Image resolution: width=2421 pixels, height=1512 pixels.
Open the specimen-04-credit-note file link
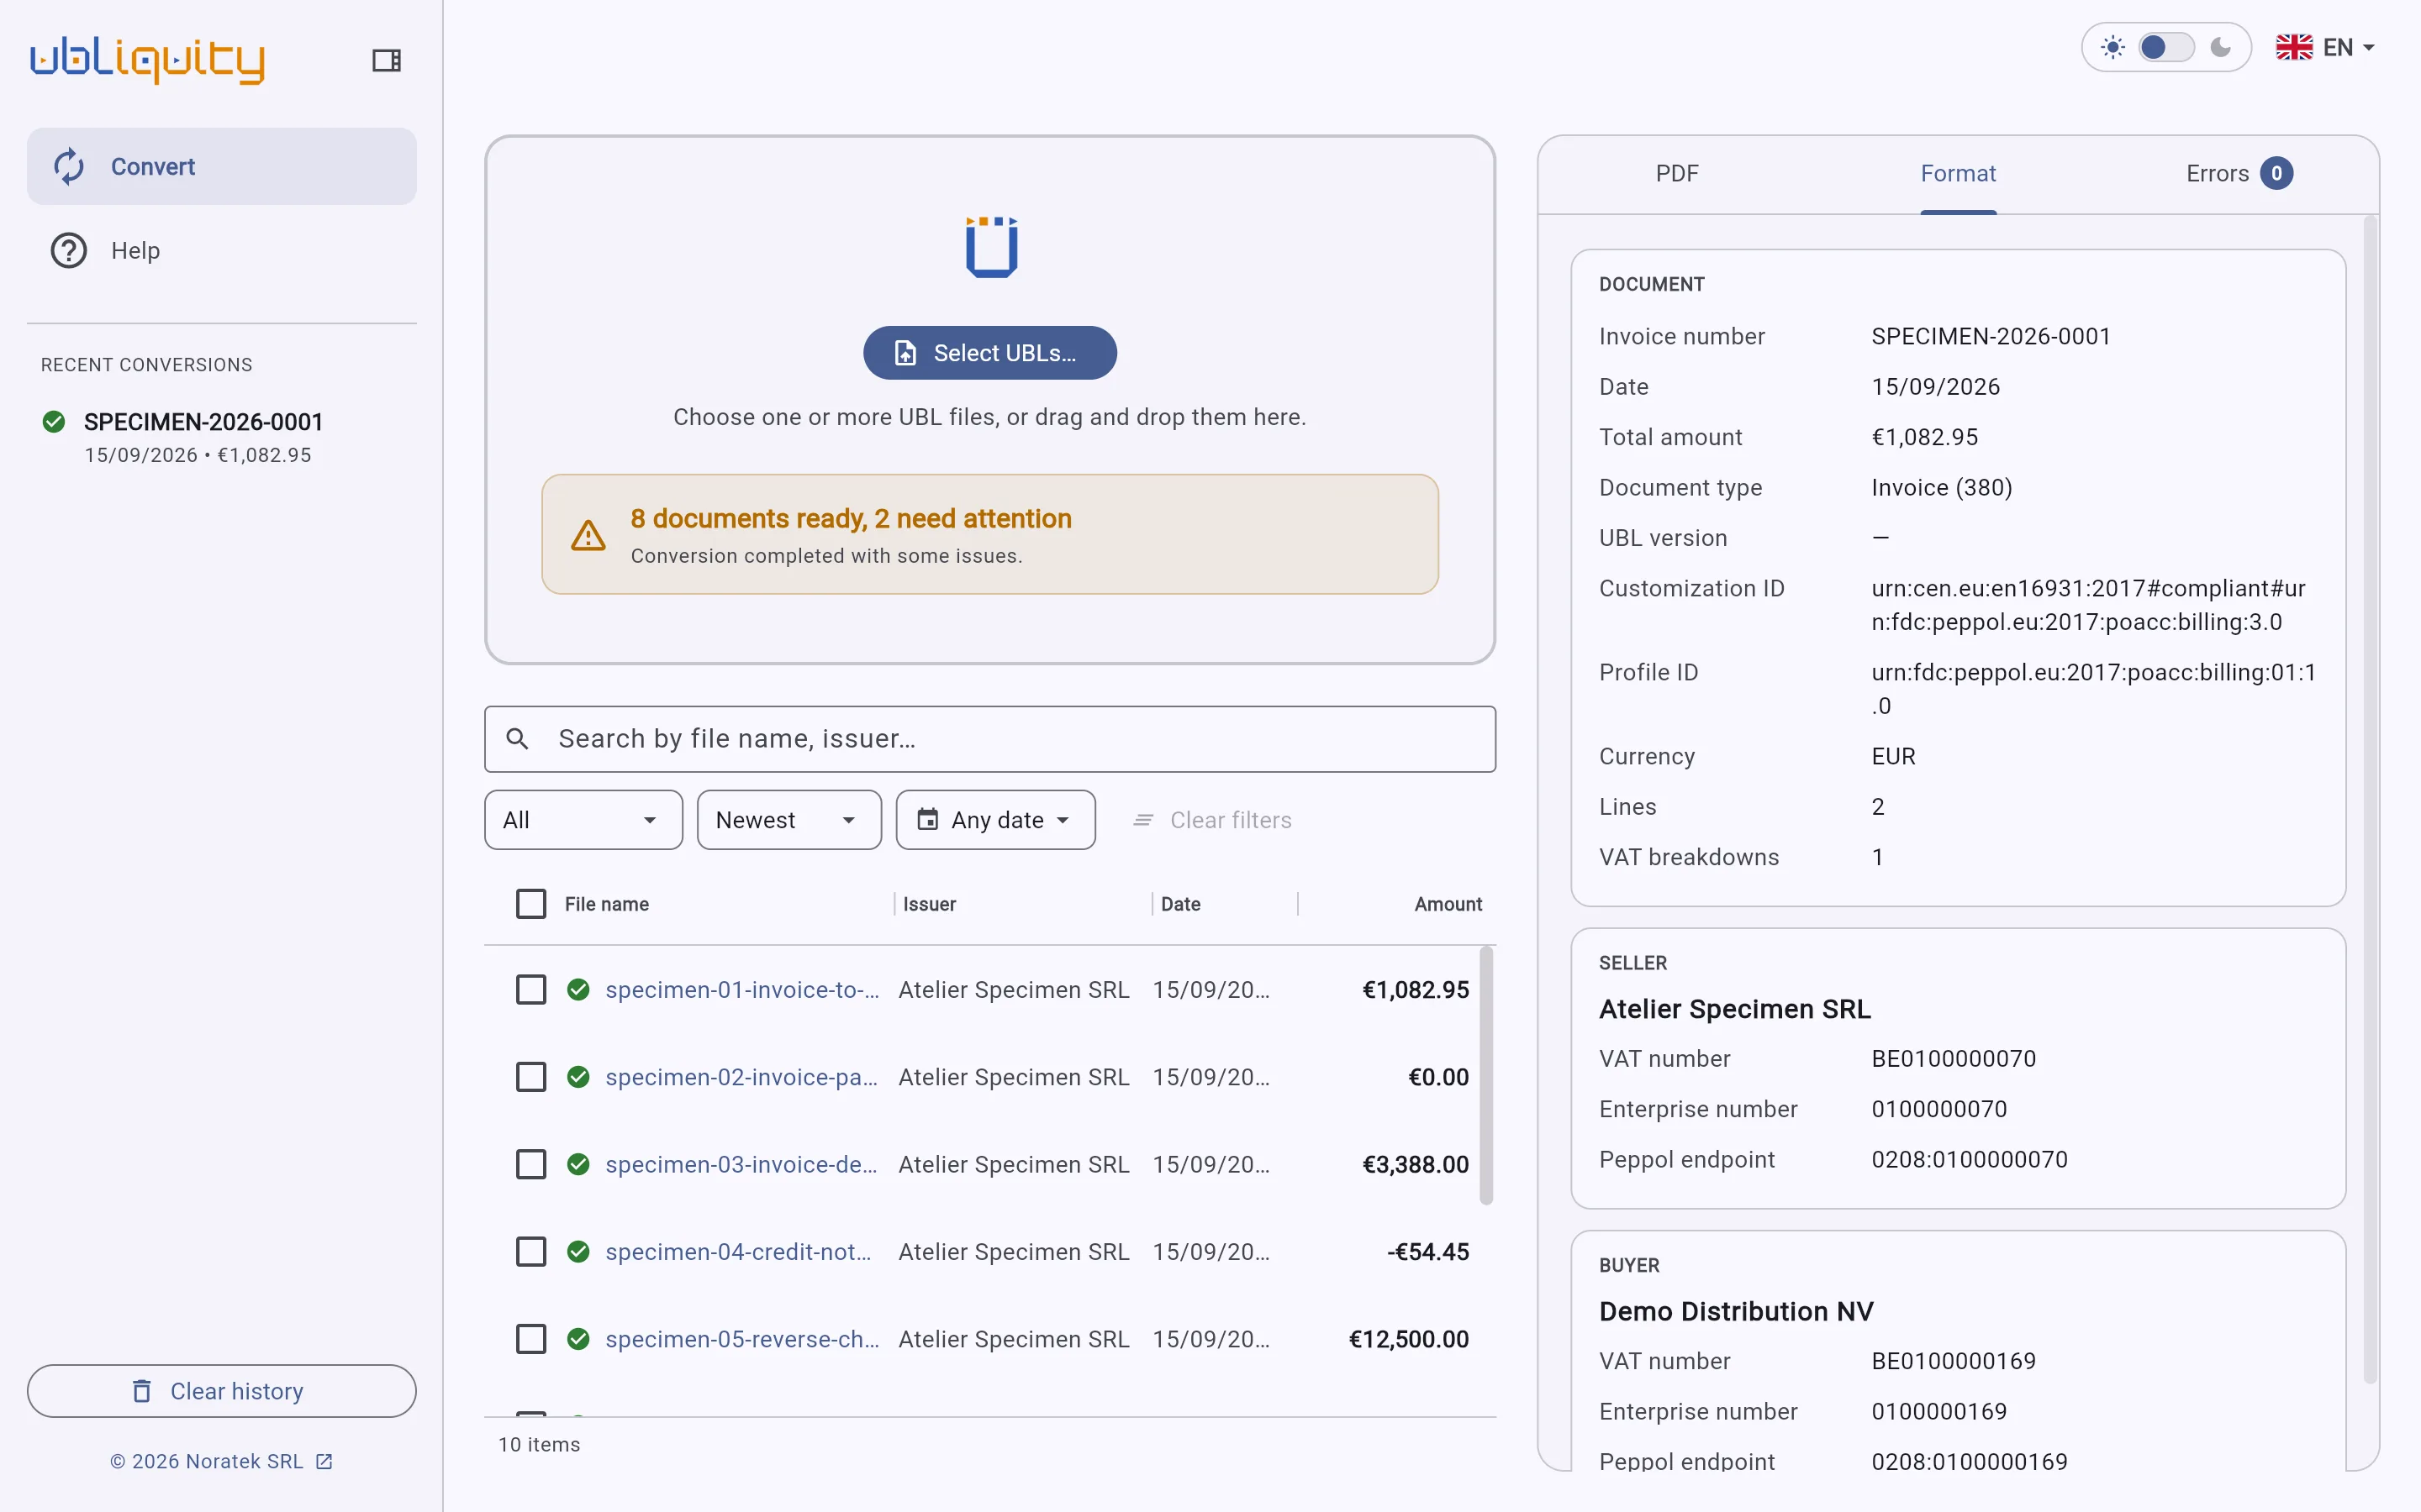[x=738, y=1252]
